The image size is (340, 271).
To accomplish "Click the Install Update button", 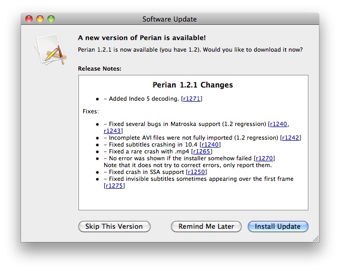I will [x=278, y=227].
